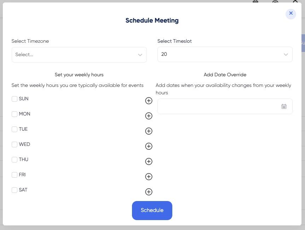The image size is (305, 230).
Task: Add time slot for SUN
Action: (149, 101)
